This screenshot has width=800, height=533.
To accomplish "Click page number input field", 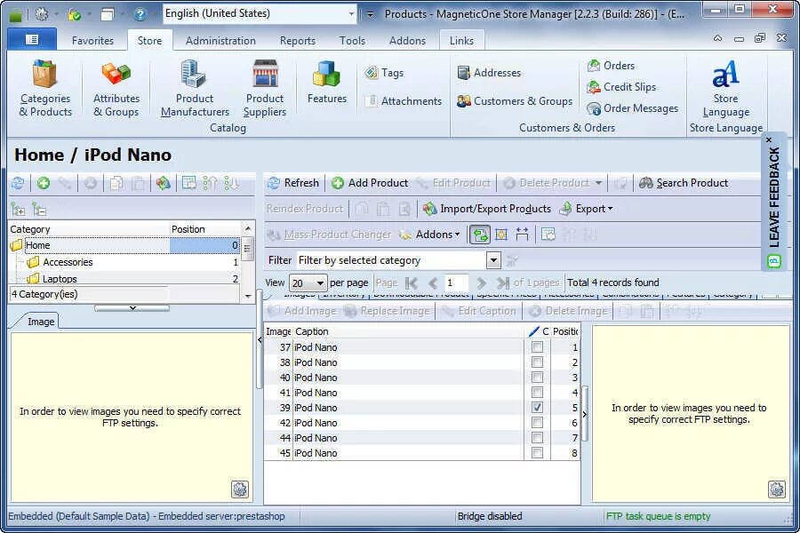I will click(x=456, y=282).
